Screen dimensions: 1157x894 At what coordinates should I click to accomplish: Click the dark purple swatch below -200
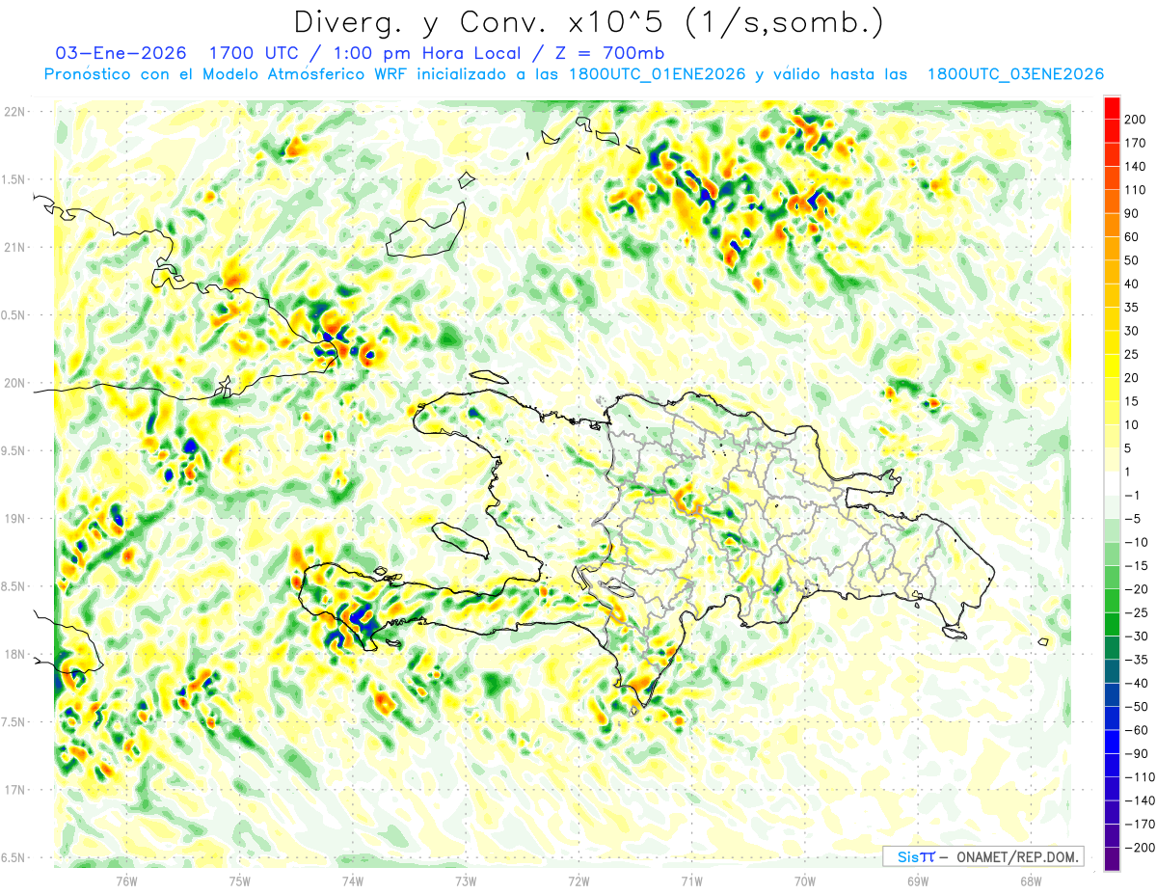pyautogui.click(x=1112, y=858)
